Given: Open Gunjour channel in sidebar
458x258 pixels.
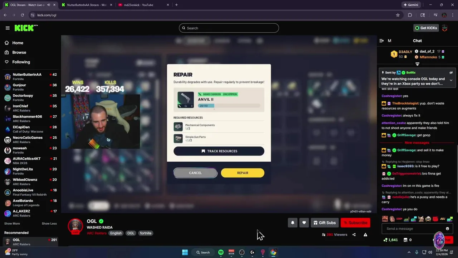Looking at the screenshot, I should (x=30, y=87).
